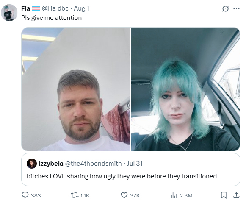Click the 37K likes count
The height and width of the screenshot is (203, 246).
point(135,196)
